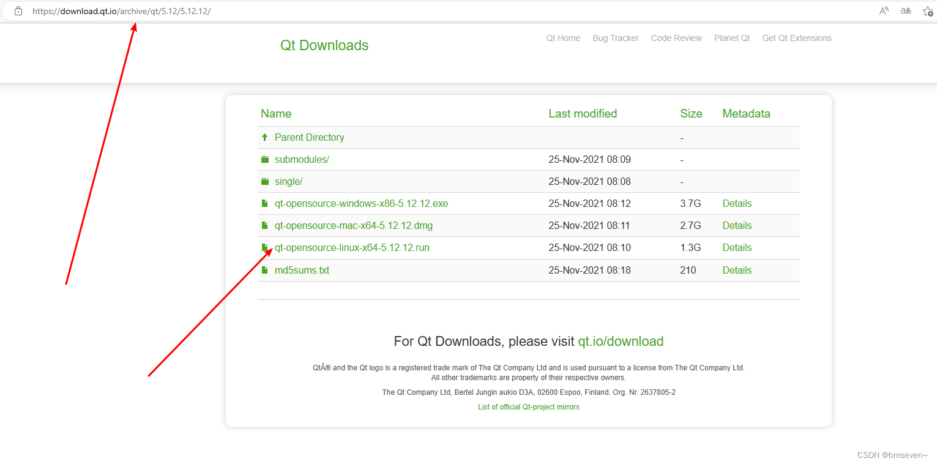
Task: Open List of official Qt-project mirrors
Action: tap(529, 407)
